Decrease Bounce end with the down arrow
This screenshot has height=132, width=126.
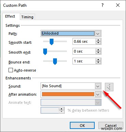pyautogui.click(x=98, y=62)
